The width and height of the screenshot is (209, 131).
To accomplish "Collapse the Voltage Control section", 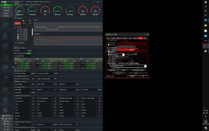I will 15,71.
